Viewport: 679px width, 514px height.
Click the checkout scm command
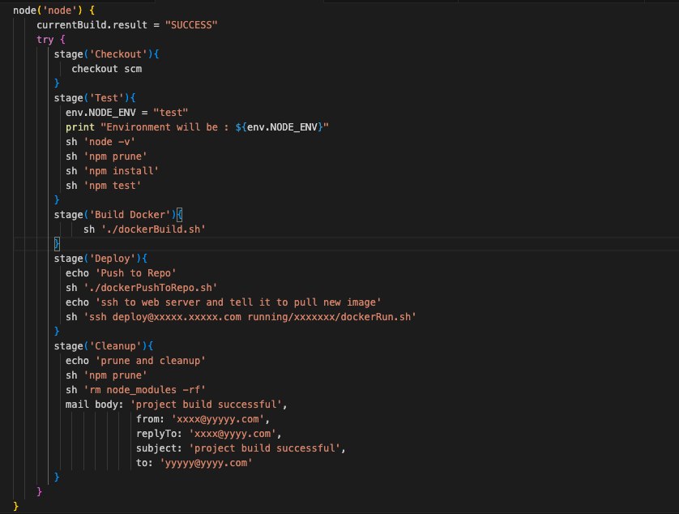pyautogui.click(x=105, y=68)
